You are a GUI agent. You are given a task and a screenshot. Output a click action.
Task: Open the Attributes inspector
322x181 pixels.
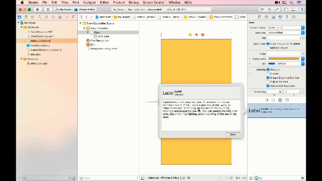[280, 17]
